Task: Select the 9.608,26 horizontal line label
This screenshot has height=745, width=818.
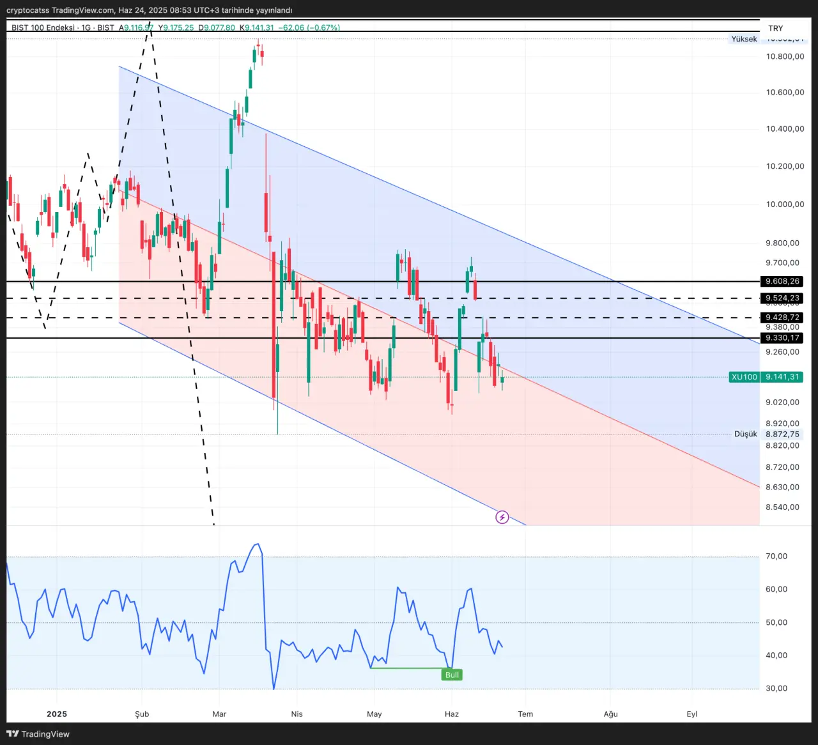Action: click(782, 281)
